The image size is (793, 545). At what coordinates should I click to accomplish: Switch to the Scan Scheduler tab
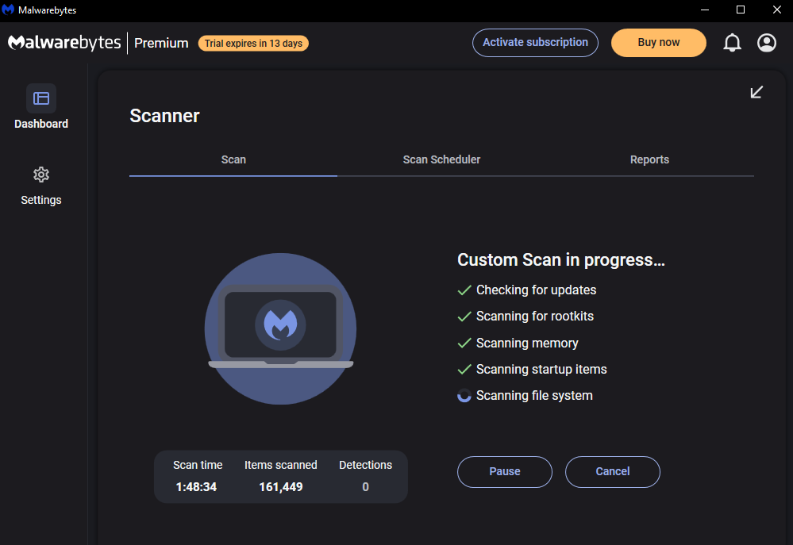coord(441,159)
